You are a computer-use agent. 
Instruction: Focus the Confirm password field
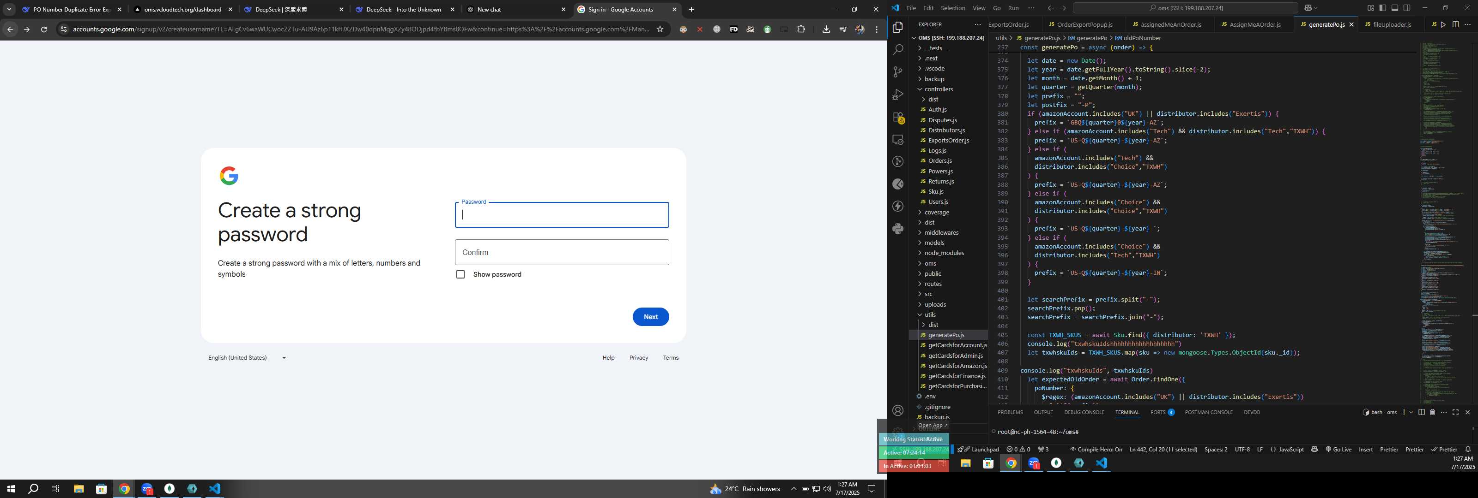point(562,252)
